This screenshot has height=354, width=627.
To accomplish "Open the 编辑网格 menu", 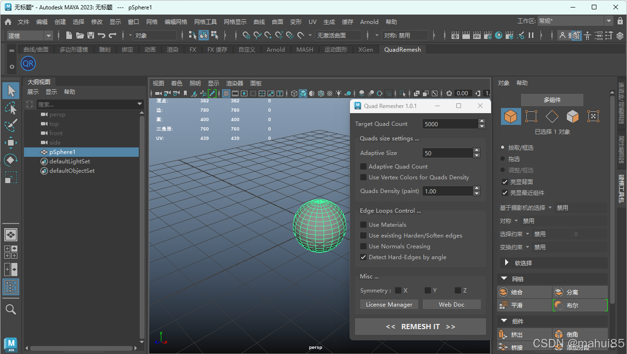I will pyautogui.click(x=176, y=22).
